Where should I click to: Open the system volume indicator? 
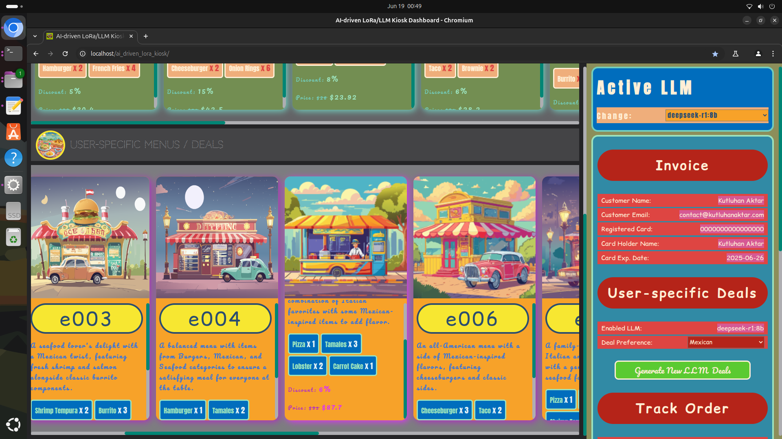[x=760, y=6]
